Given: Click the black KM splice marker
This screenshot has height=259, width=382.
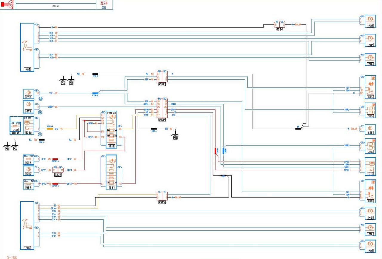Looking at the screenshot, I should (x=298, y=129).
